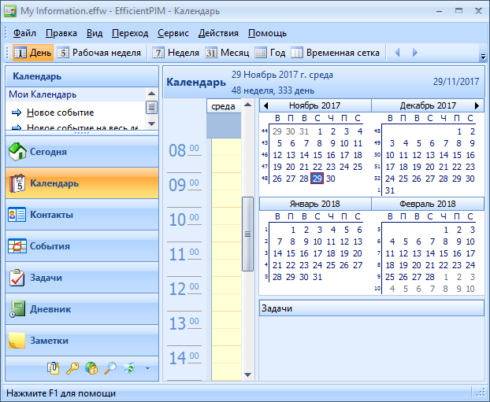Viewport: 490px width, 402px height.
Task: Open toolbar options arrow at the right end
Action: click(x=482, y=57)
